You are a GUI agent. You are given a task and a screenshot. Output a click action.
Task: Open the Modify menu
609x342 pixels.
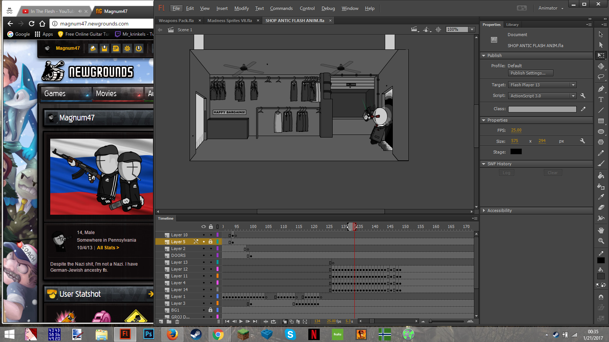(242, 8)
